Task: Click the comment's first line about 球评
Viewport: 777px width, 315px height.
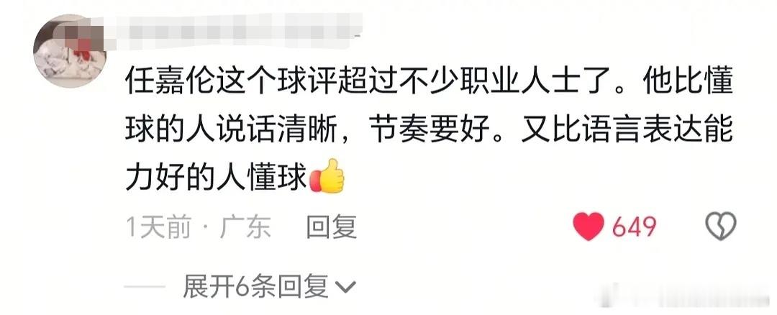Action: (429, 81)
